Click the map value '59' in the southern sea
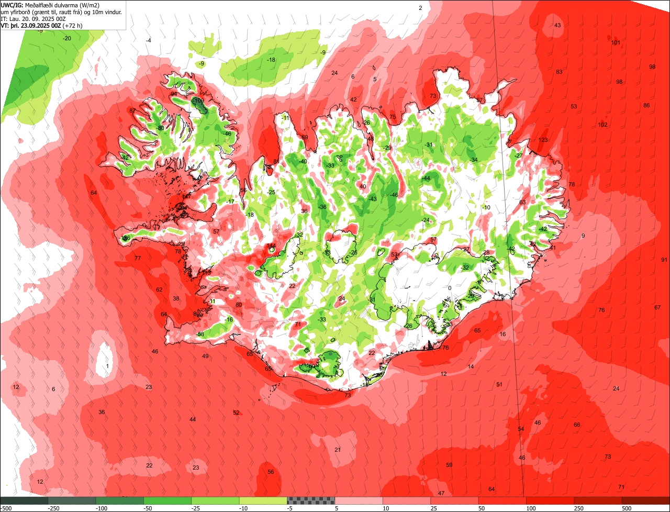This screenshot has height=512, width=670. click(x=449, y=465)
